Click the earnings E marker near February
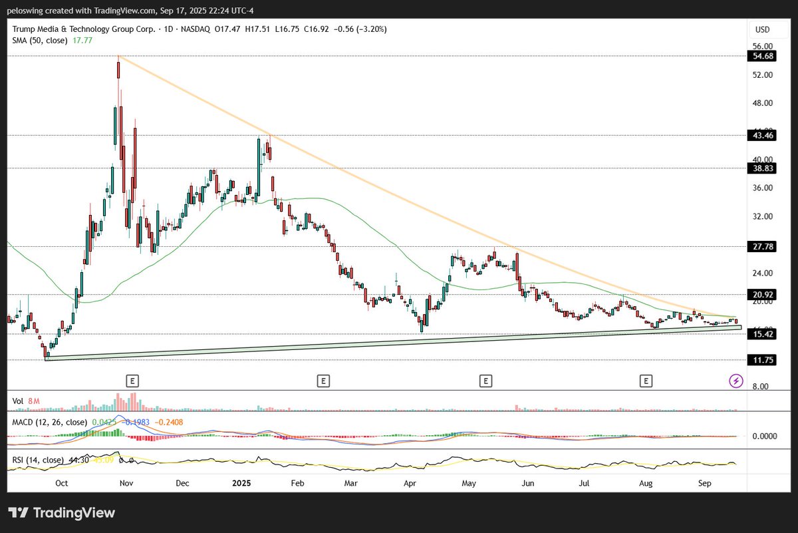This screenshot has height=533, width=798. [323, 381]
